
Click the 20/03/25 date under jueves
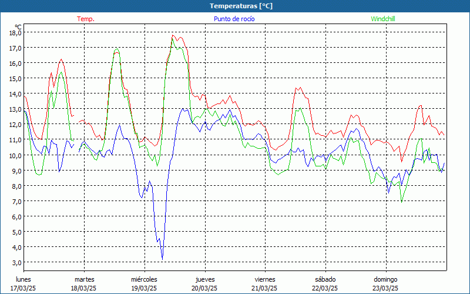click(x=204, y=288)
